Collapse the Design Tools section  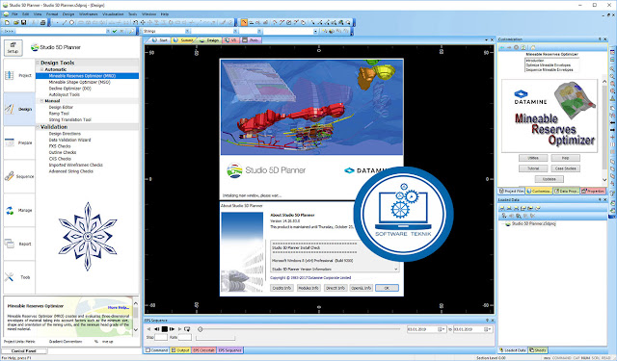point(39,63)
